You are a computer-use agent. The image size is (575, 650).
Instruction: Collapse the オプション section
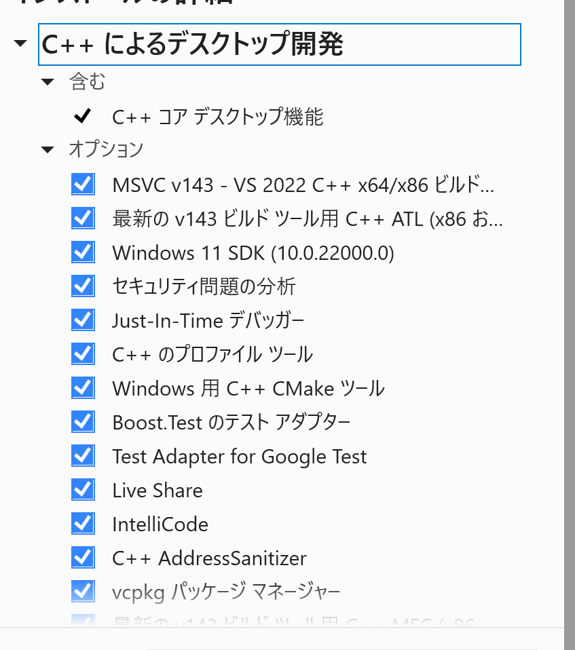tap(47, 149)
